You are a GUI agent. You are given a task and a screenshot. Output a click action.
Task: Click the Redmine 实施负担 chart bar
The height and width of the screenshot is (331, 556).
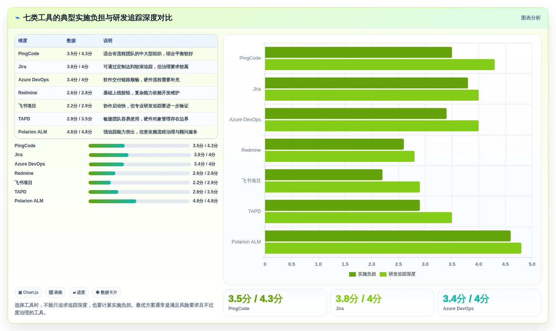(335, 144)
